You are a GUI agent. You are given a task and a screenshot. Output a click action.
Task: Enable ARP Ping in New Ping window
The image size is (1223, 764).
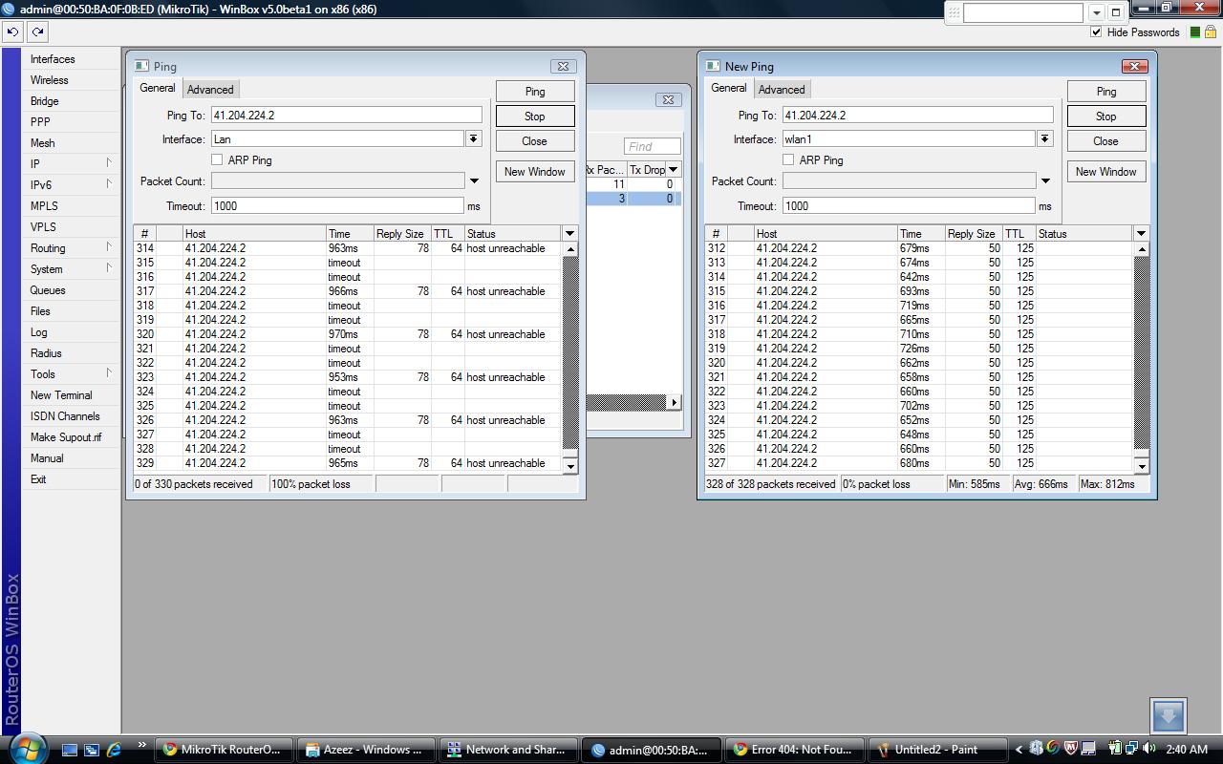[788, 159]
